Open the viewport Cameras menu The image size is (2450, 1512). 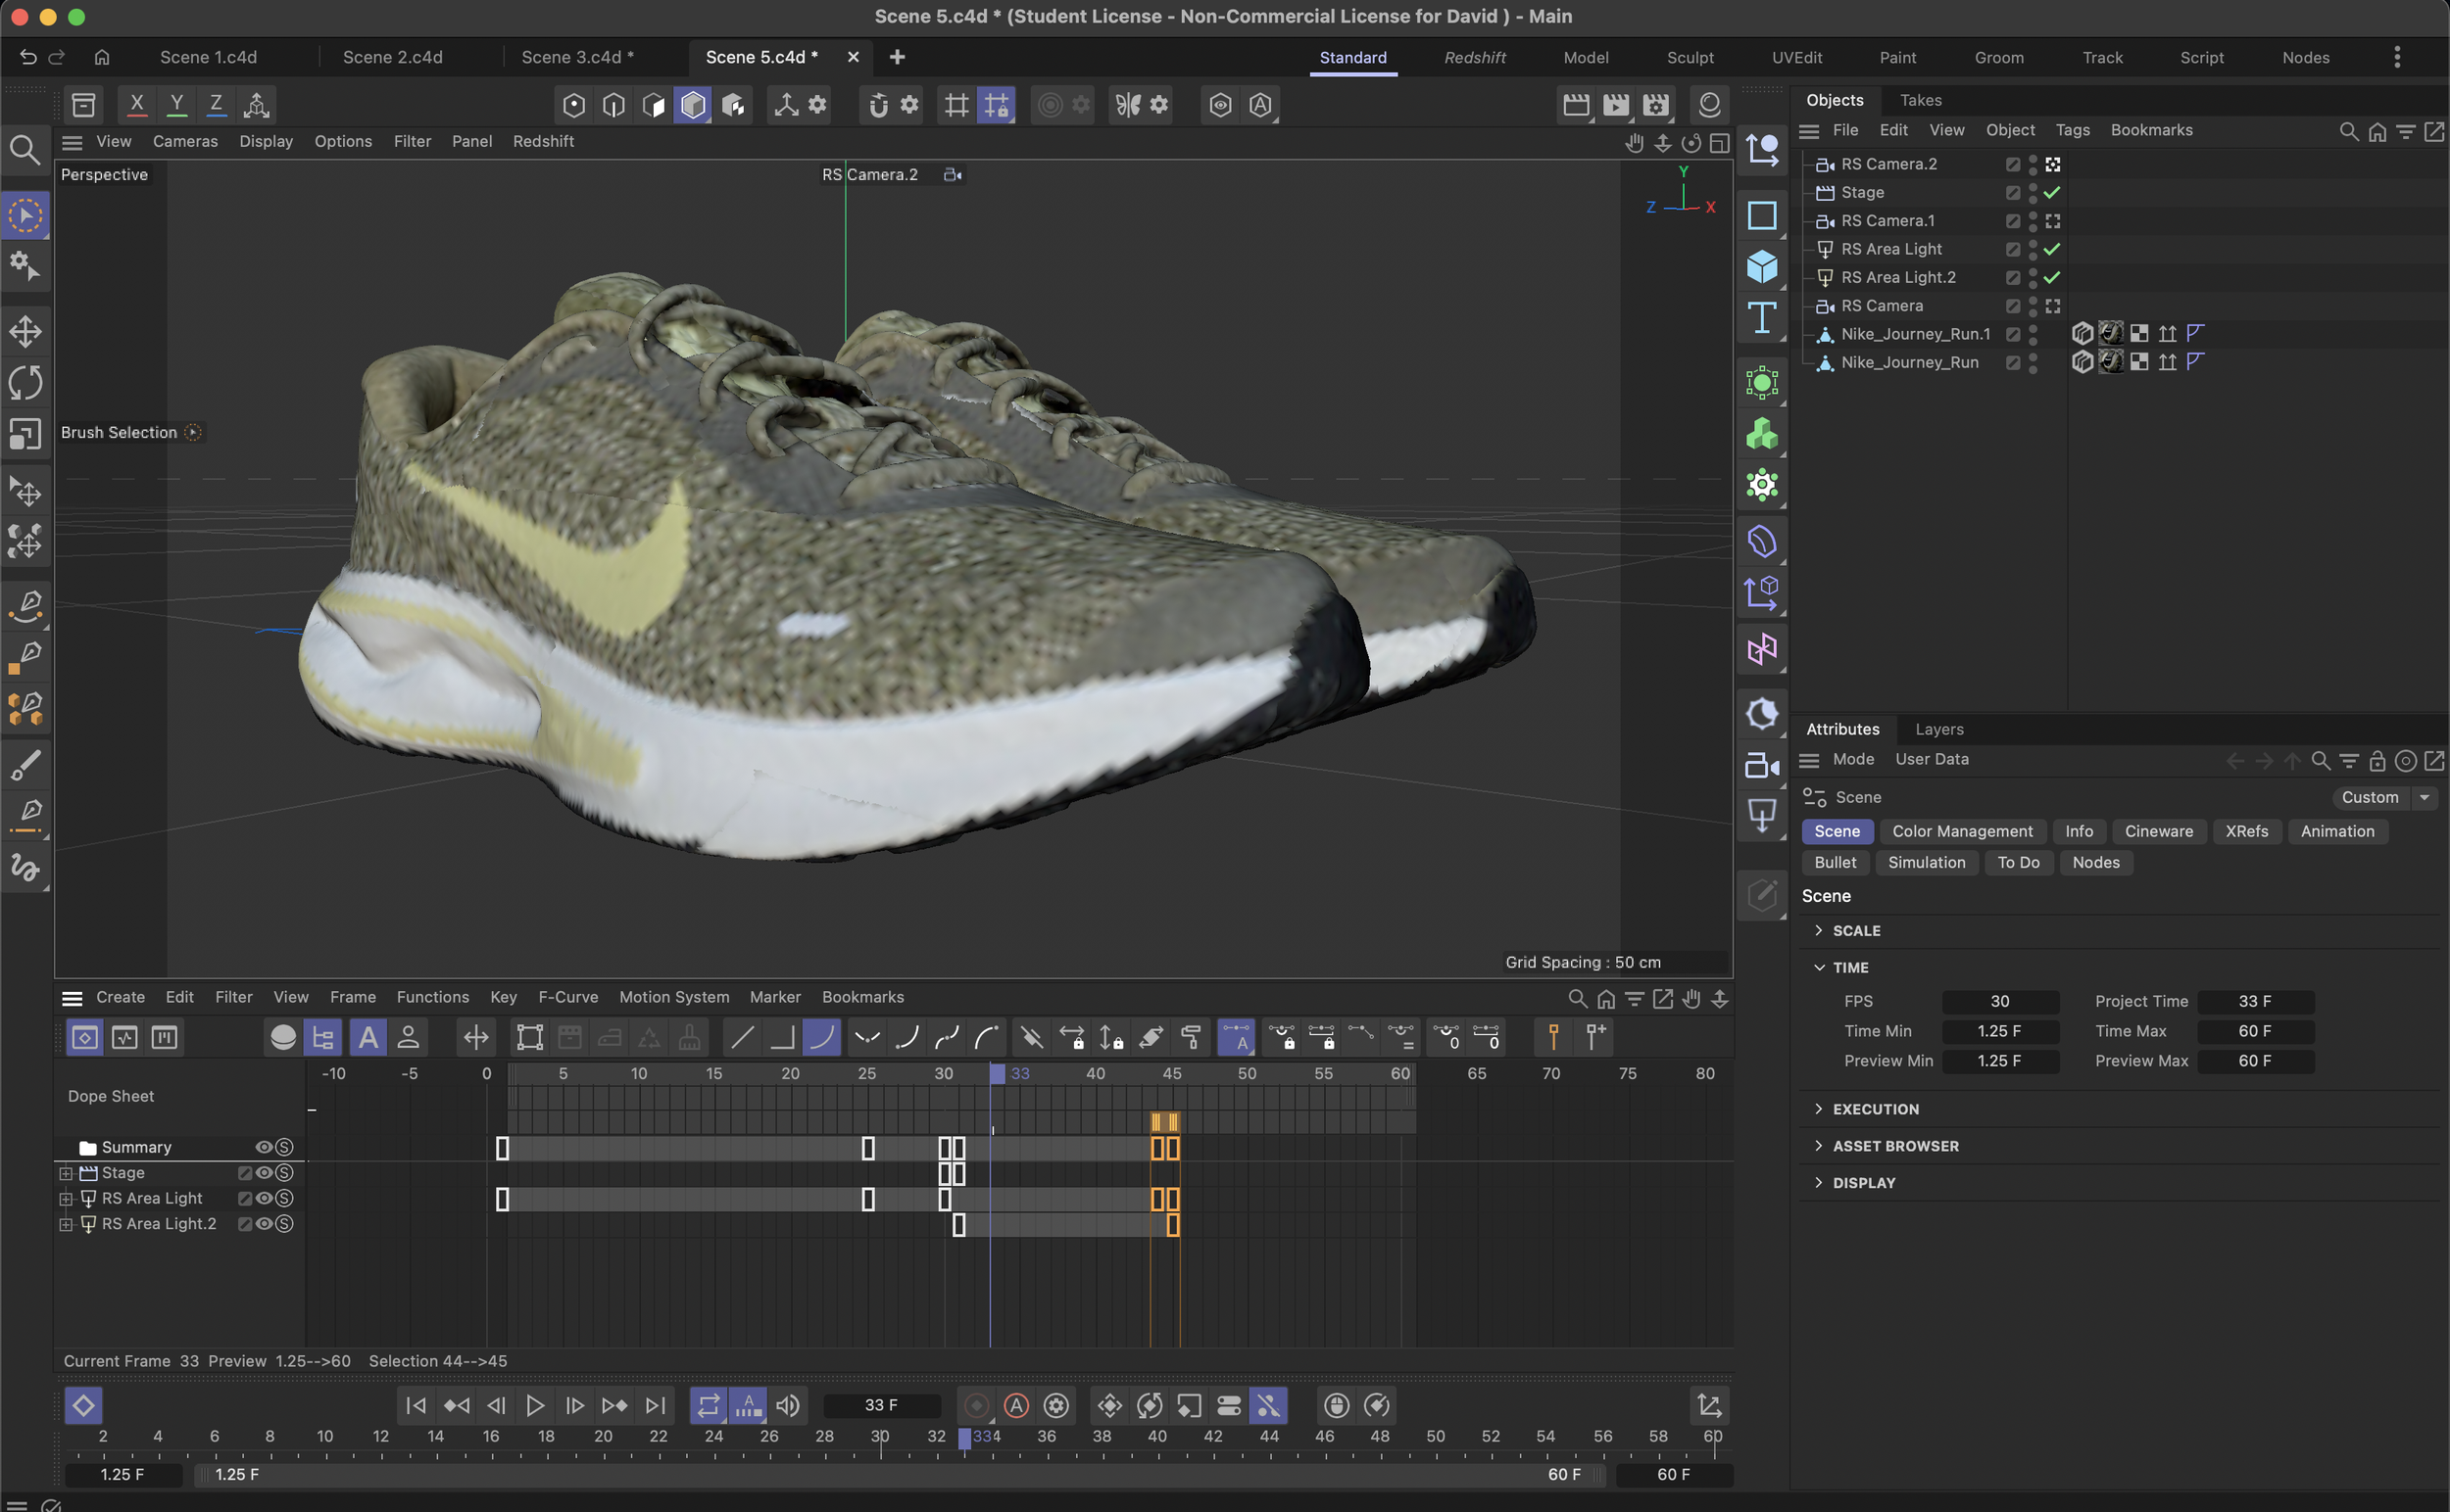click(x=185, y=141)
